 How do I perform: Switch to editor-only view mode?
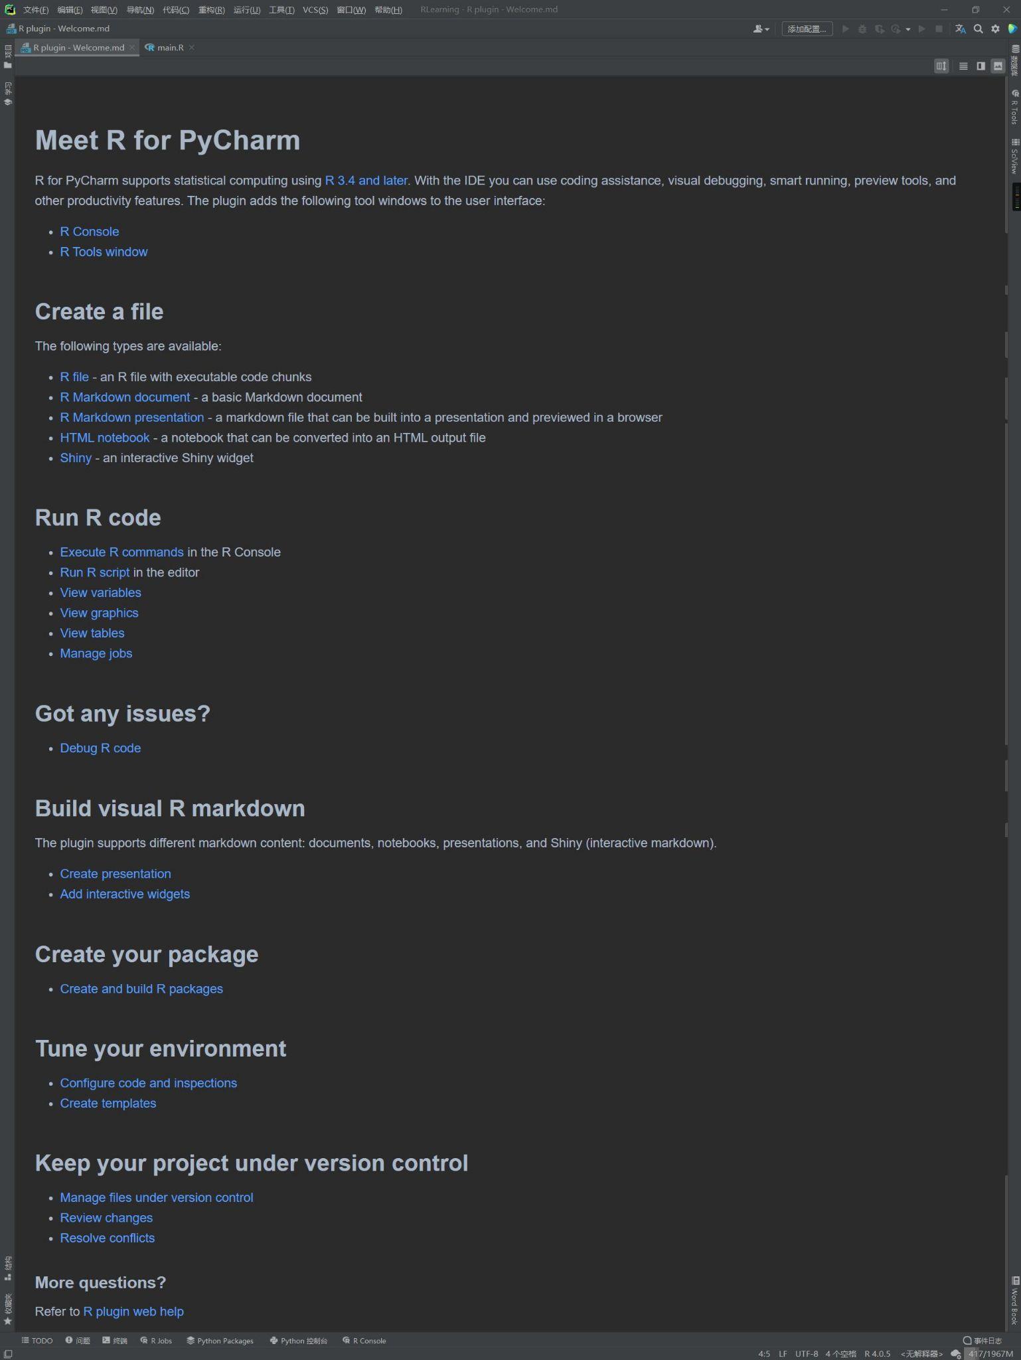coord(963,66)
